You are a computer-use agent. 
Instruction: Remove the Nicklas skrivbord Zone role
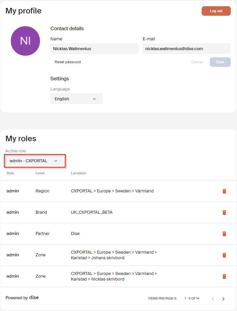coord(224,276)
